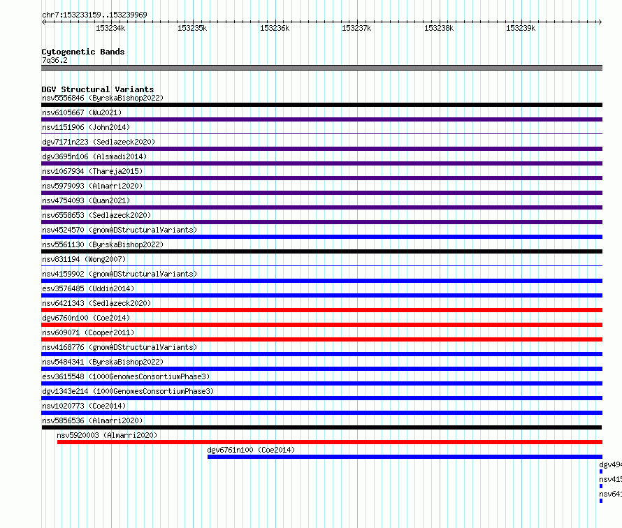This screenshot has height=528, width=622.
Task: Select the red bar under nsv6421343
Action: 321,310
